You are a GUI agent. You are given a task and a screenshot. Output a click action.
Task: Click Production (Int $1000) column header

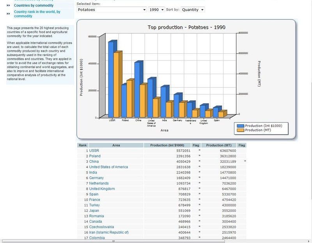tap(167, 145)
